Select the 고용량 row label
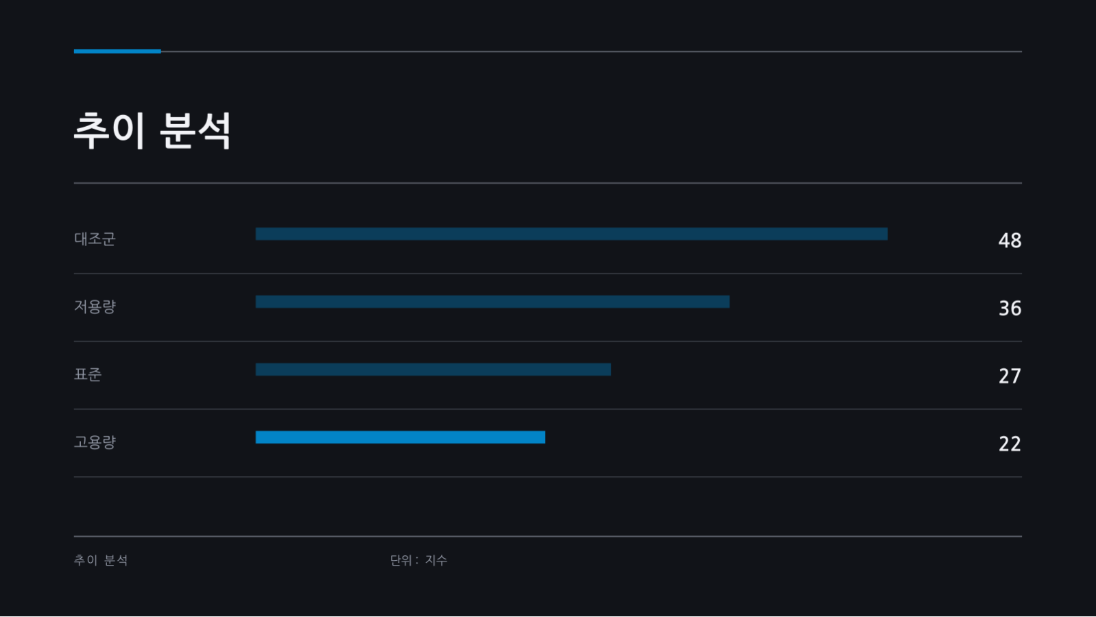This screenshot has height=617, width=1096. pos(95,442)
